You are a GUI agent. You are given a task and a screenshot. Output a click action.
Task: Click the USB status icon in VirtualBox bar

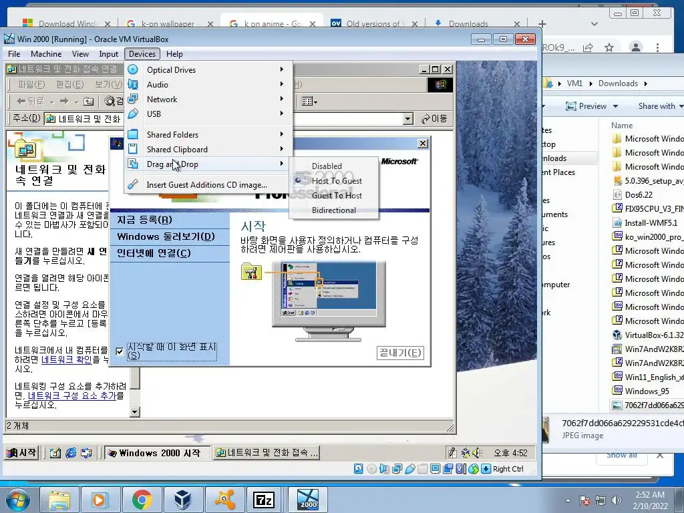[409, 469]
